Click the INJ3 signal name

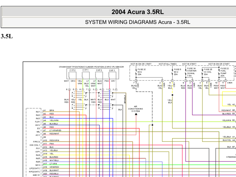tap(38, 118)
